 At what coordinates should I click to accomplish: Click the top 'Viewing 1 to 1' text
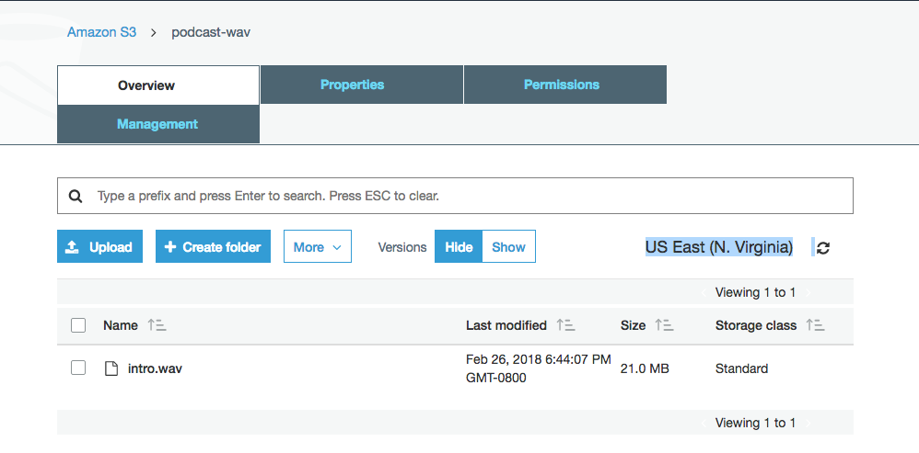pyautogui.click(x=755, y=293)
